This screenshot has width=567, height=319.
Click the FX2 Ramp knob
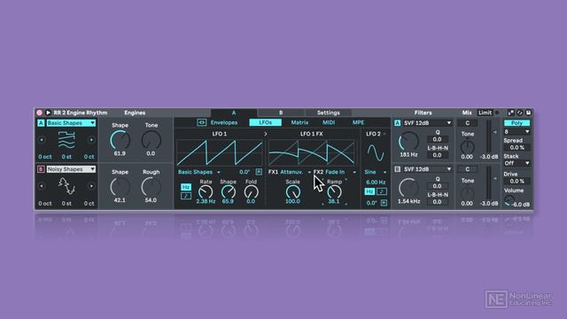[x=334, y=192]
